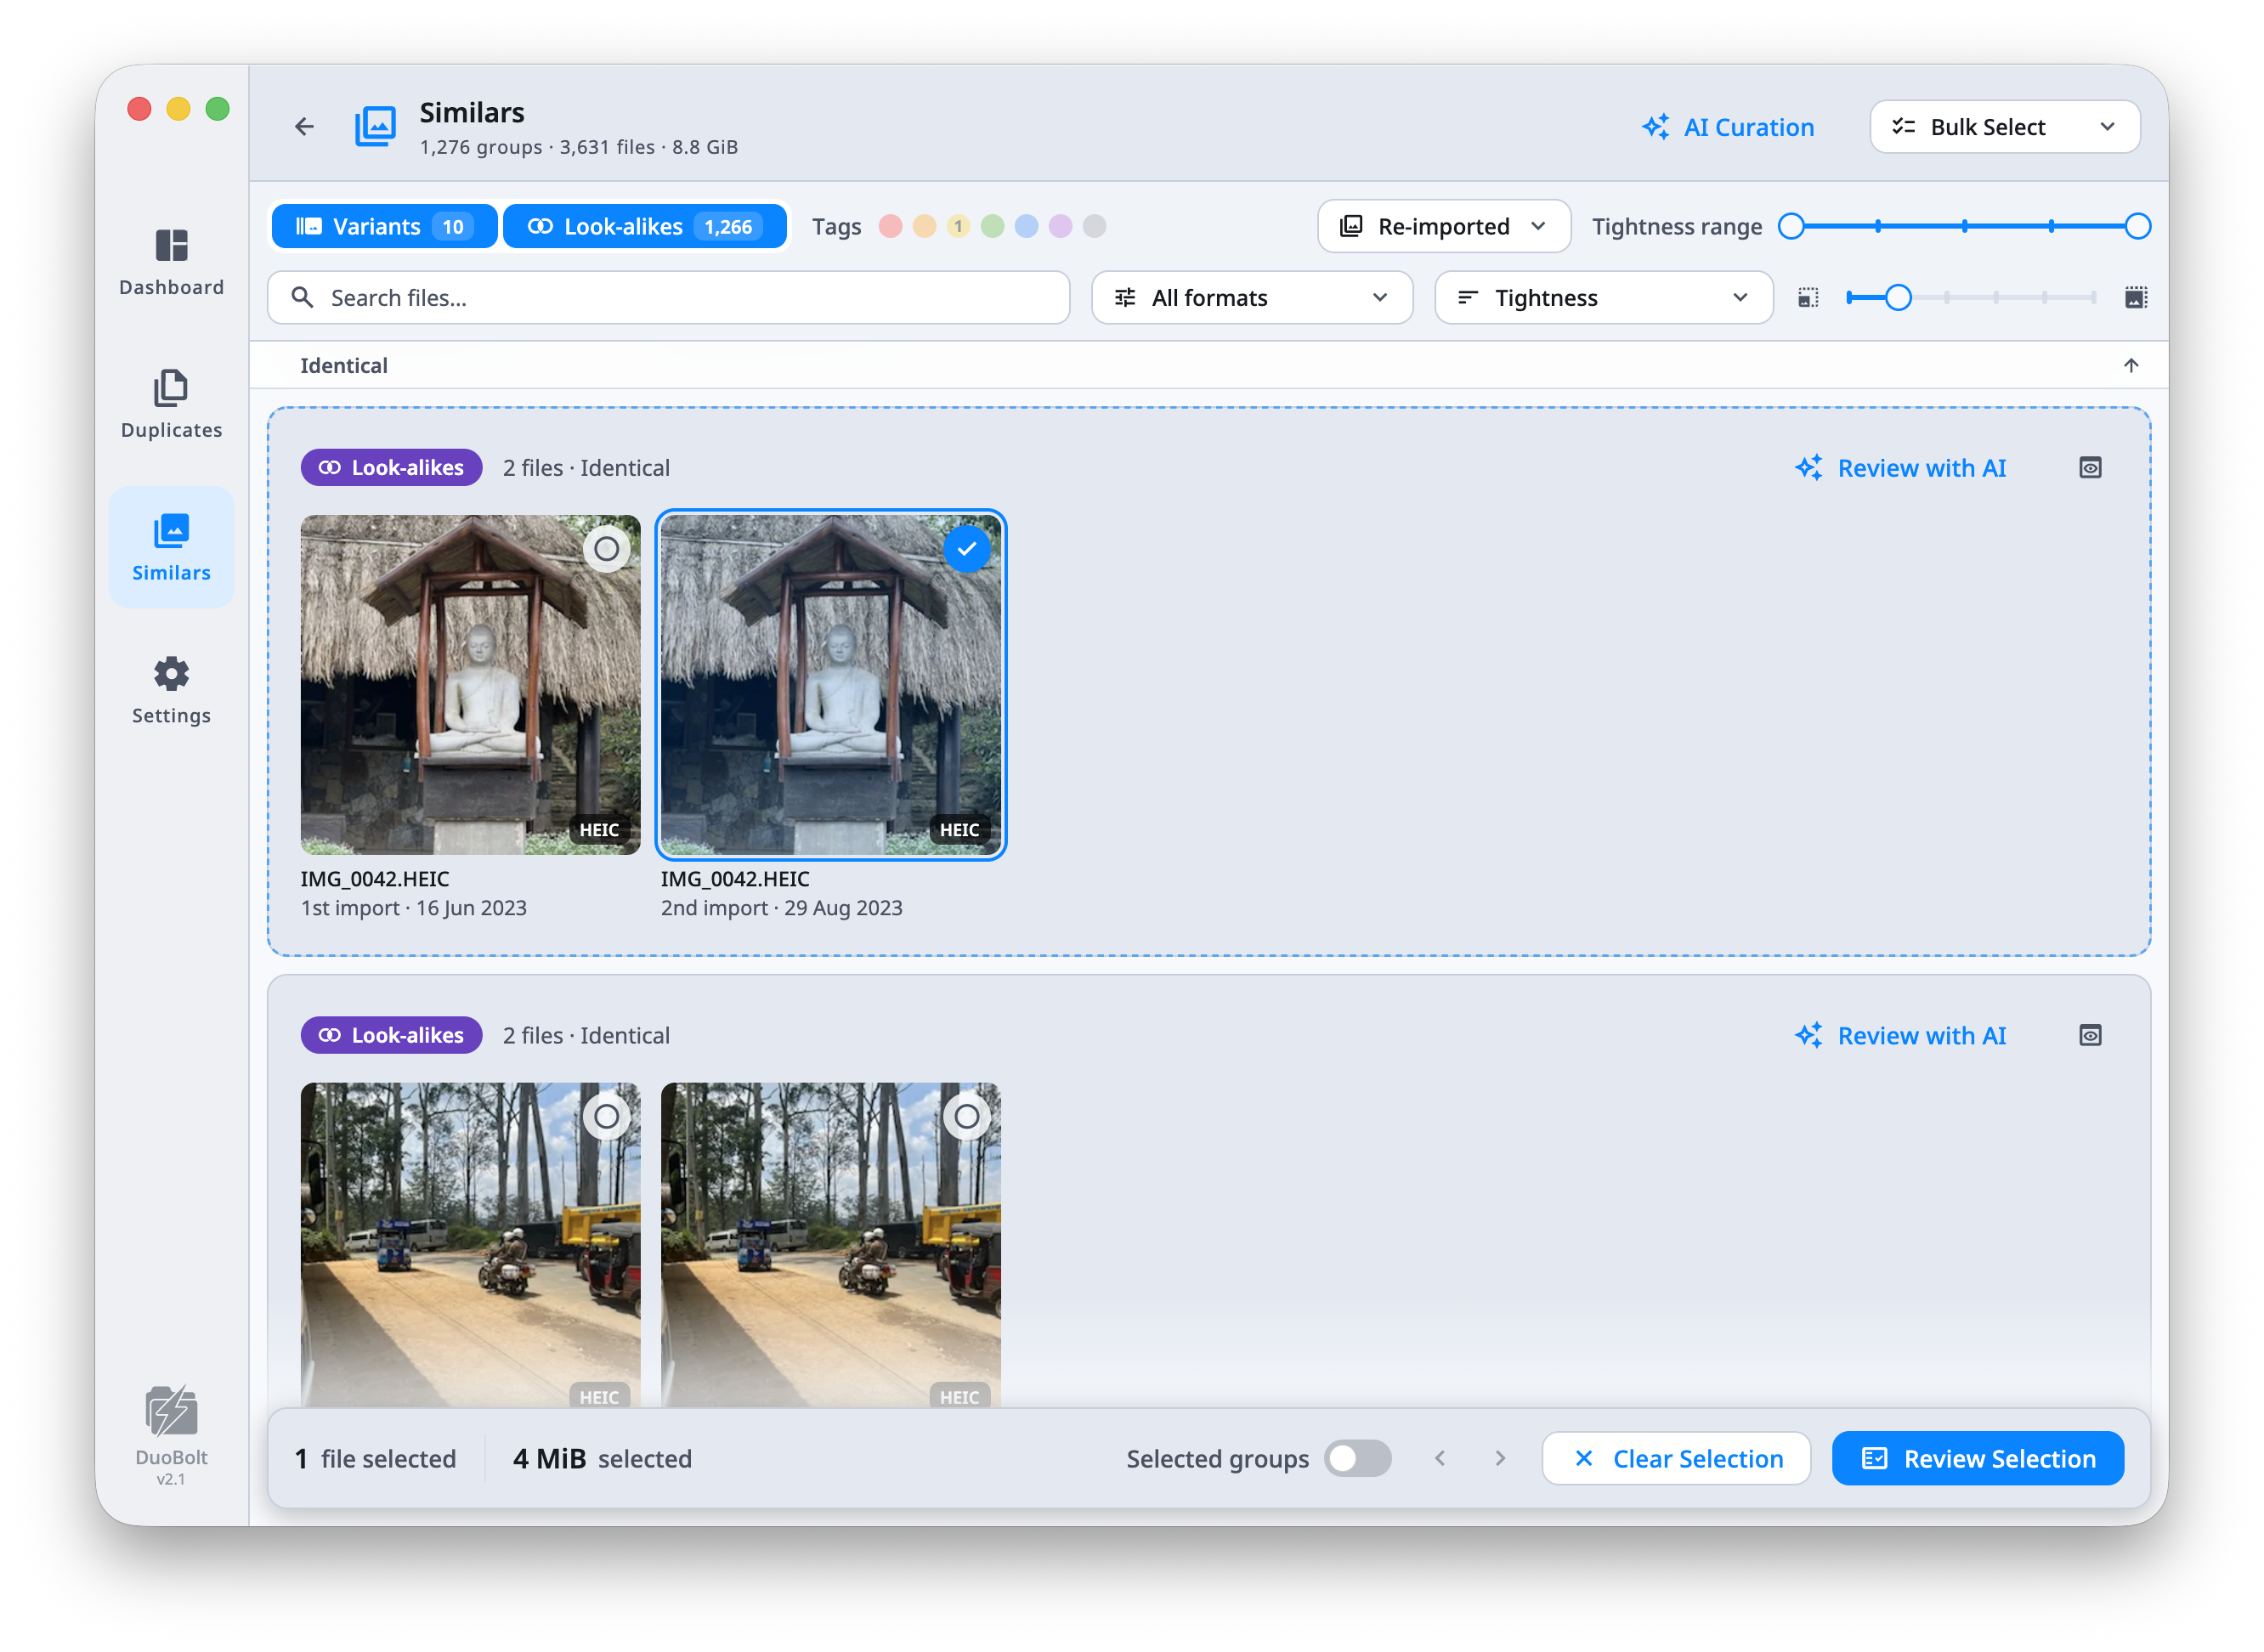Open the left road scene thumbnail

(x=470, y=1245)
